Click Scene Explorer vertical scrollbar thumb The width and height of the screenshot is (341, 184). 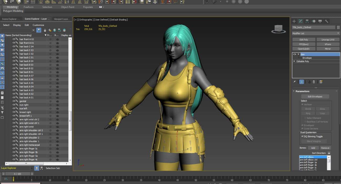(x=70, y=121)
